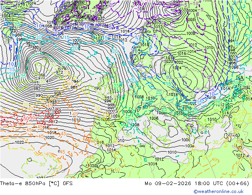
Task: Click the 1022 label at left edge
Action: 19,142
